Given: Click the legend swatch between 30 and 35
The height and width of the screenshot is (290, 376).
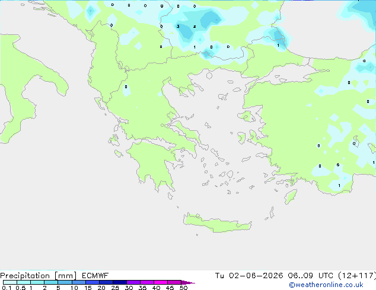Looking at the screenshot, I should tap(133, 282).
